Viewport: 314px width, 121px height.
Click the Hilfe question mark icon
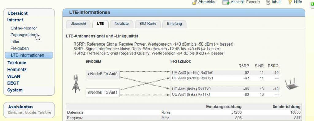pos(290,2)
